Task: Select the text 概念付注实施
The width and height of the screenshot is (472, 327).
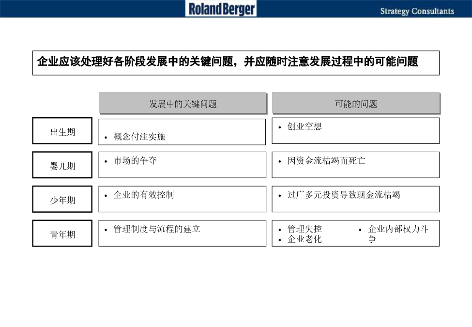Action: 139,137
